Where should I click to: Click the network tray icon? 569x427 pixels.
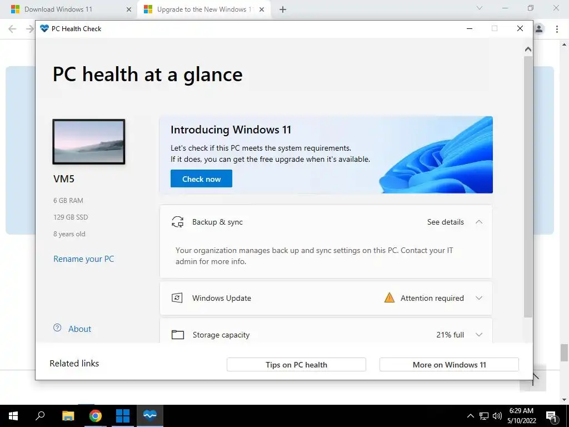pyautogui.click(x=484, y=416)
